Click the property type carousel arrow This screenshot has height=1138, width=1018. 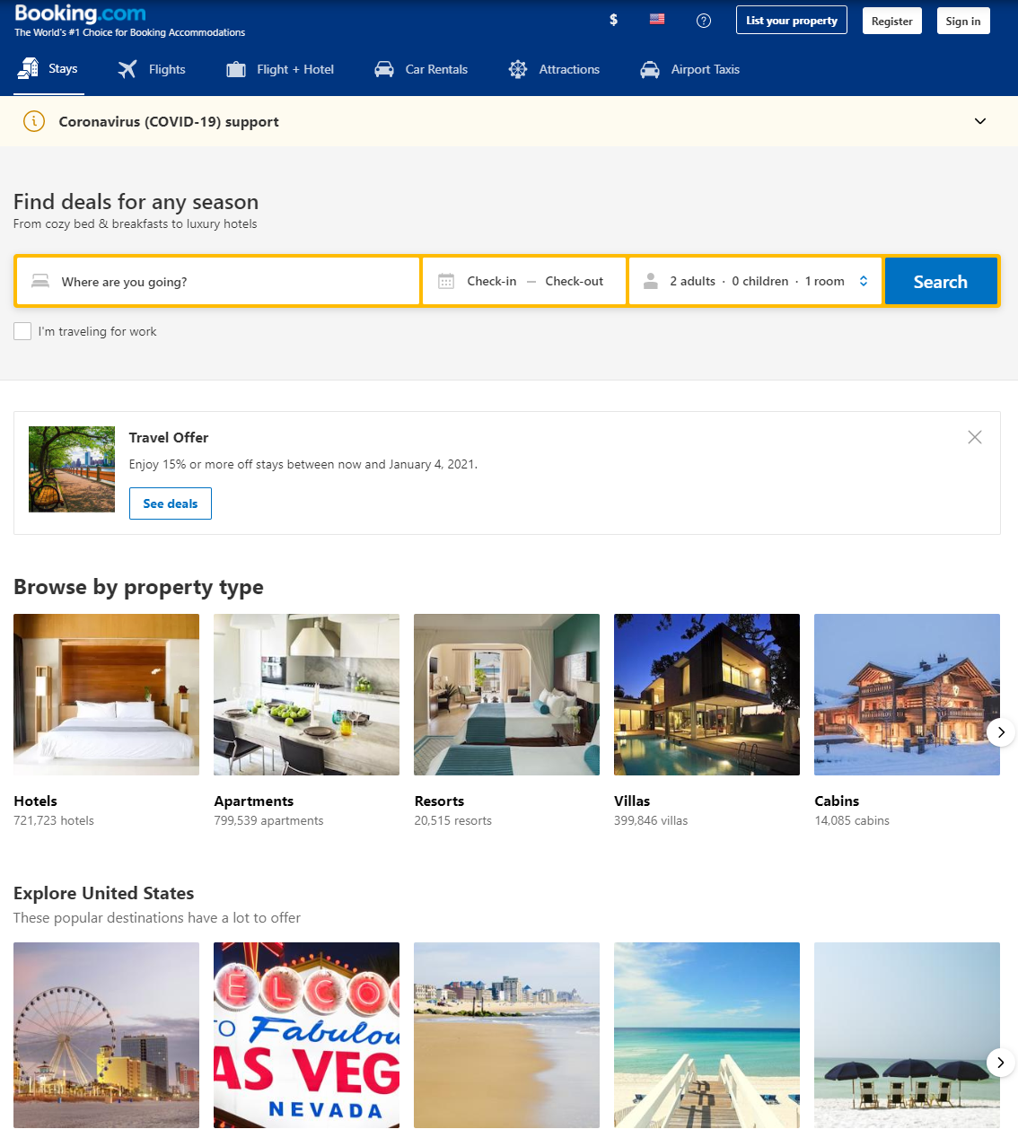point(1000,732)
